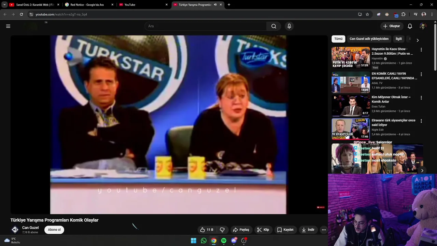This screenshot has height=246, width=437.
Task: Click the search magnifier button
Action: [x=274, y=26]
